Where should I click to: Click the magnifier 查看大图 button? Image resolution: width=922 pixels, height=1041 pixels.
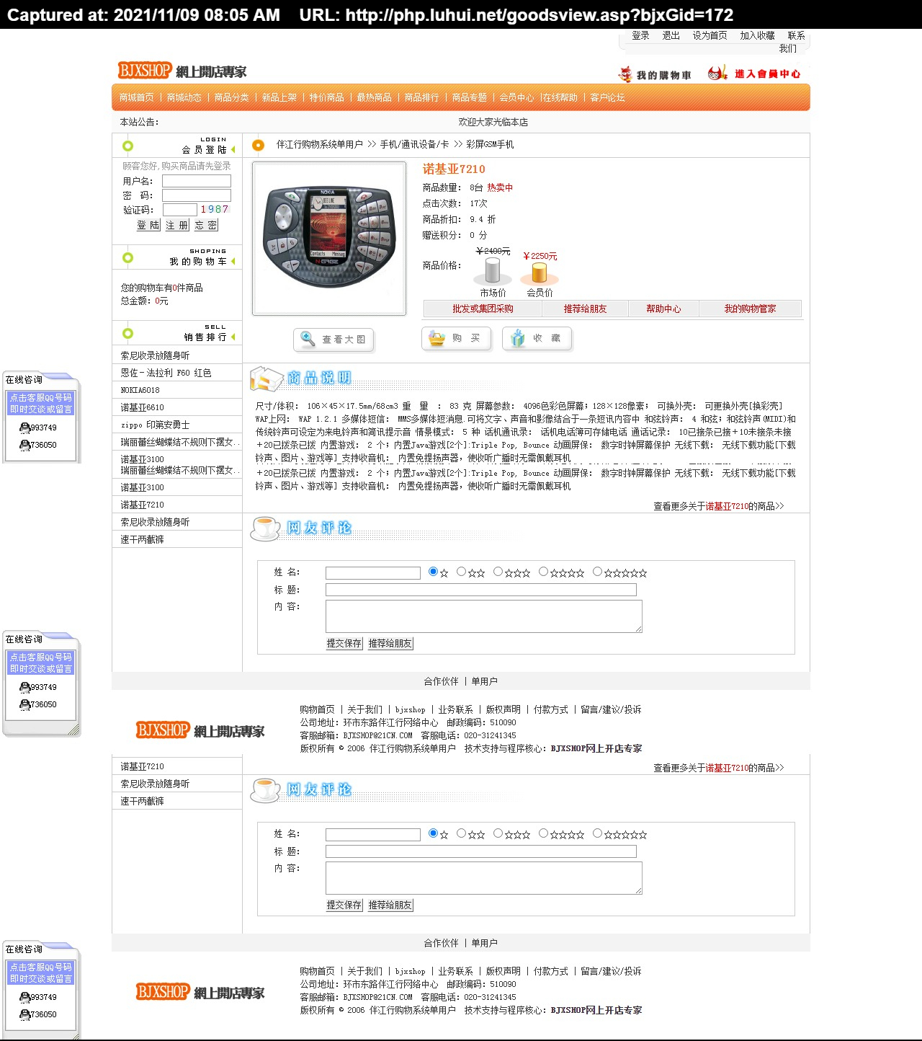tap(334, 340)
